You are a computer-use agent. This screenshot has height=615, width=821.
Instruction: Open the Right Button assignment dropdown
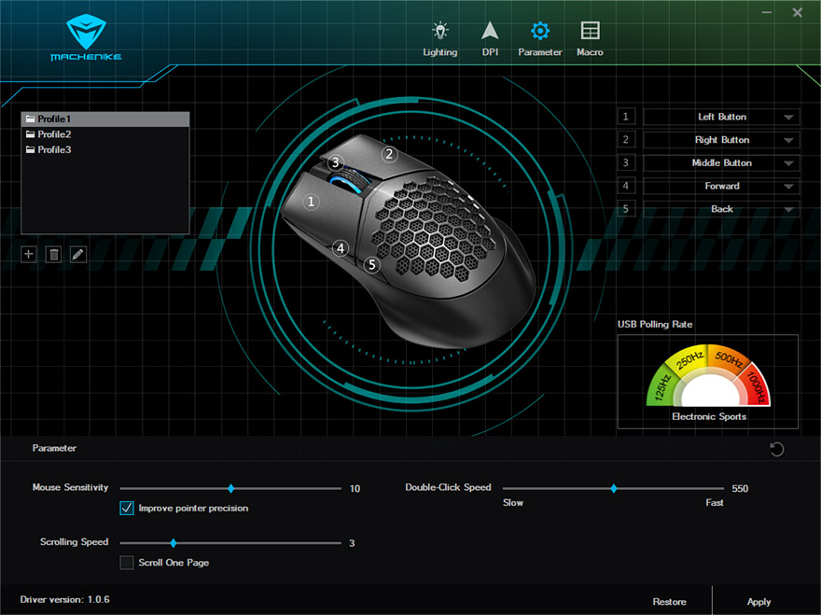pos(721,140)
